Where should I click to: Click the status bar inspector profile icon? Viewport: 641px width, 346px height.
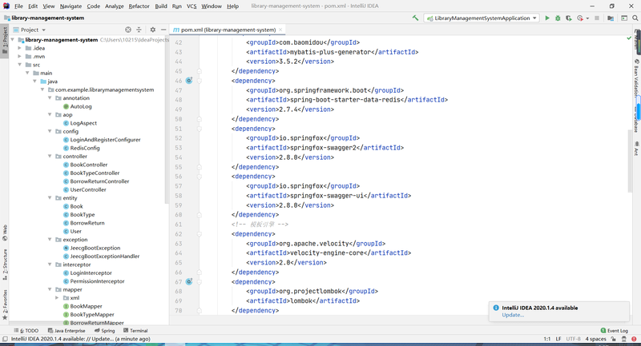tap(624, 339)
